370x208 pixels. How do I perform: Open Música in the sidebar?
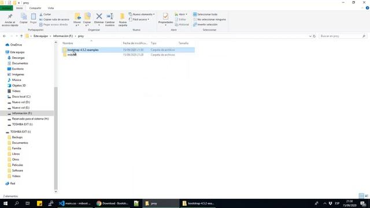tap(17, 80)
